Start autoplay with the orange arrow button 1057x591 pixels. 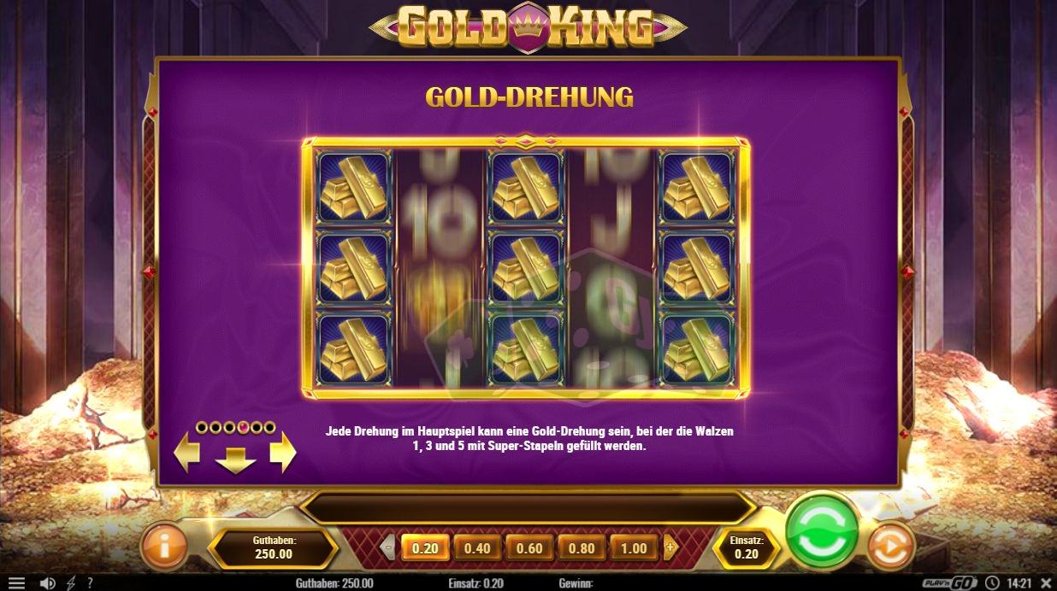890,547
